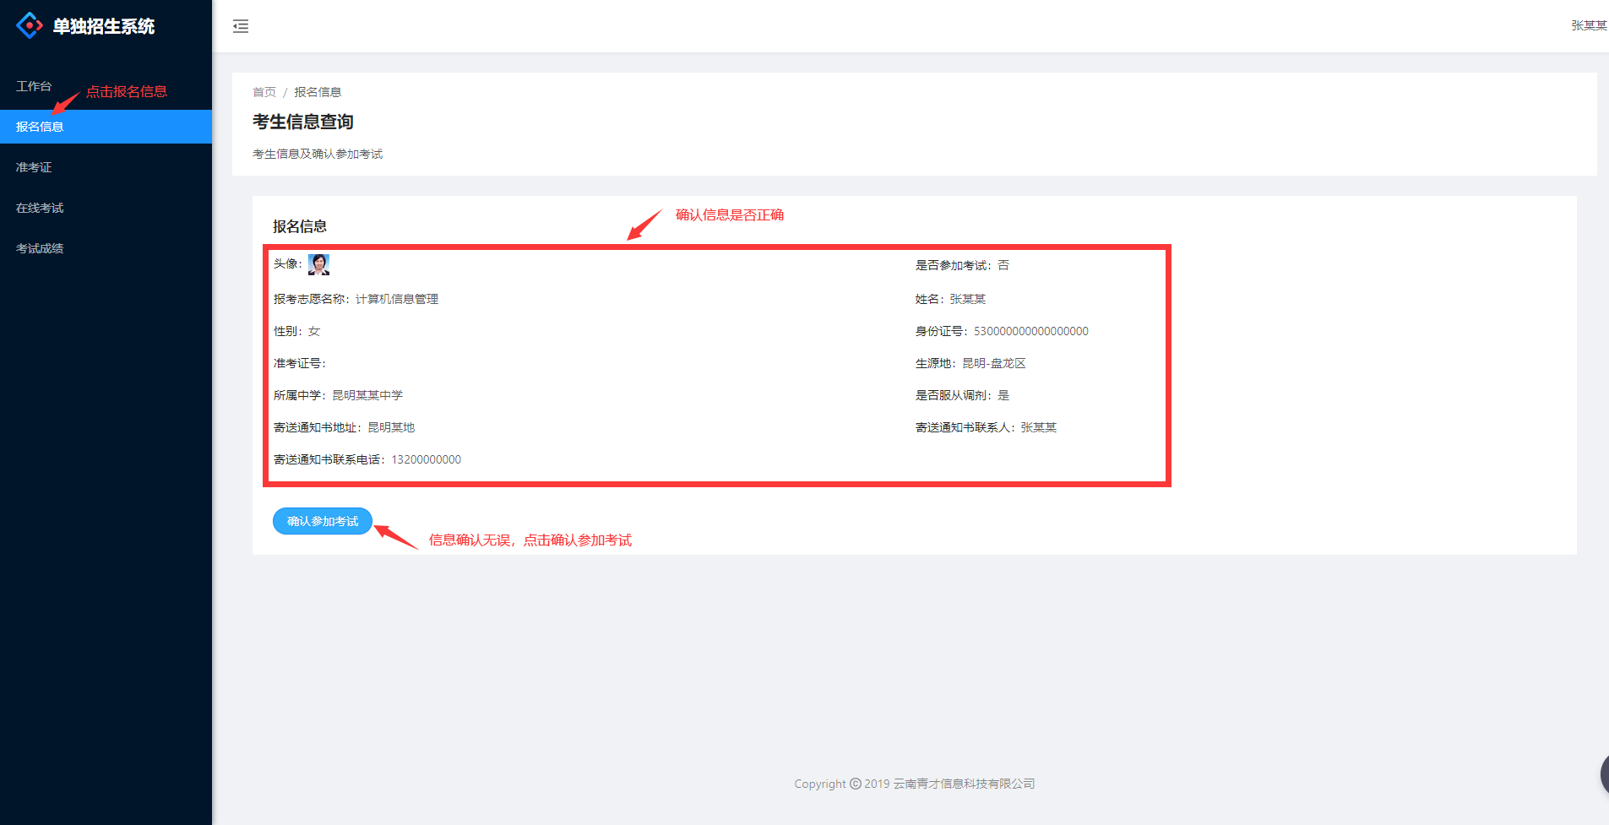Click the 计算机信息管理 major value

point(397,299)
